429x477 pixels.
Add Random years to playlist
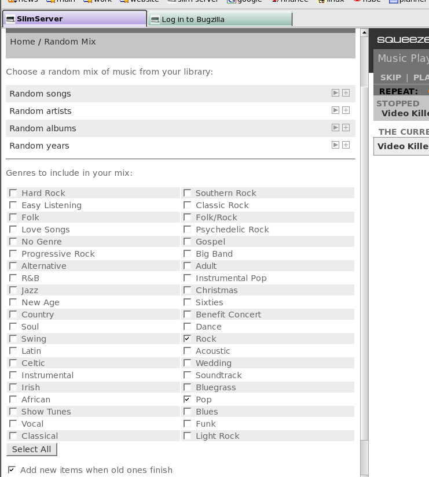[x=346, y=145]
